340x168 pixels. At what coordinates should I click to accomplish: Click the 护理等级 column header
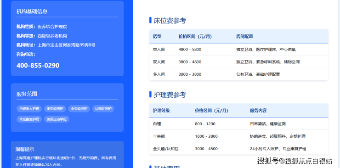[x=161, y=111]
